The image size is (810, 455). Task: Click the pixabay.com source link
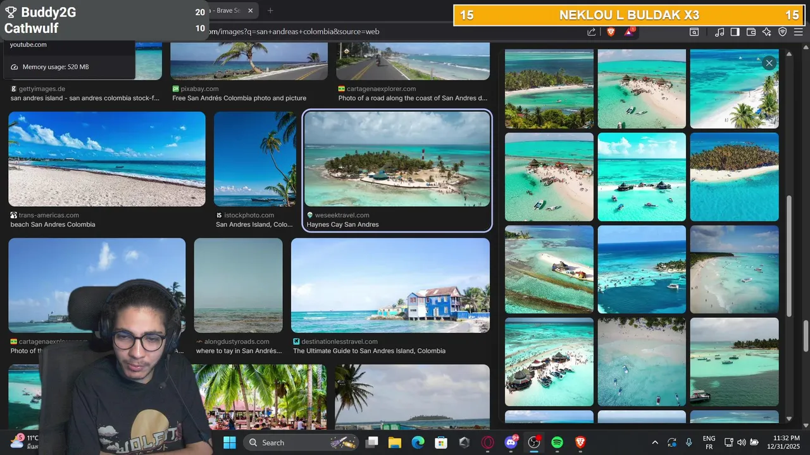[x=199, y=89]
